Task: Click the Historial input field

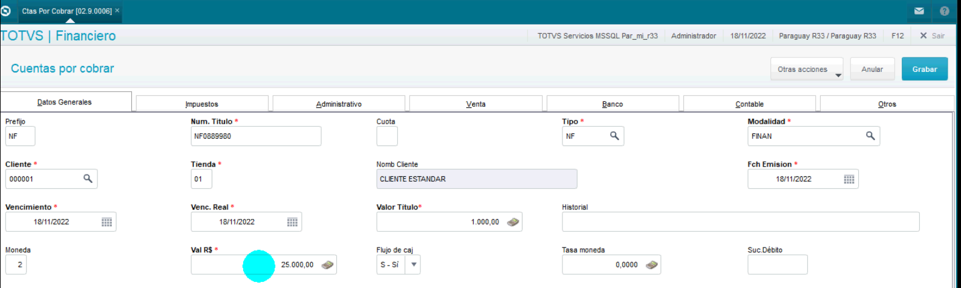Action: 740,222
